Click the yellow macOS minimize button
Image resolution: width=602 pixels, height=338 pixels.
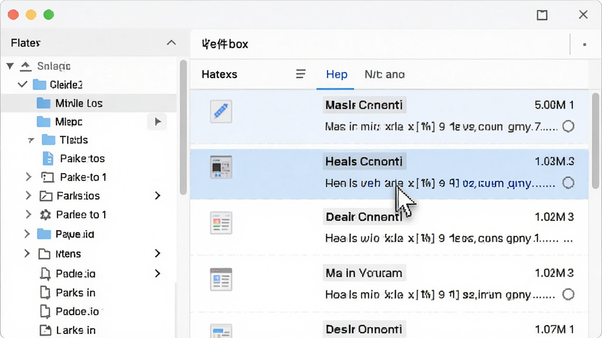tap(31, 15)
